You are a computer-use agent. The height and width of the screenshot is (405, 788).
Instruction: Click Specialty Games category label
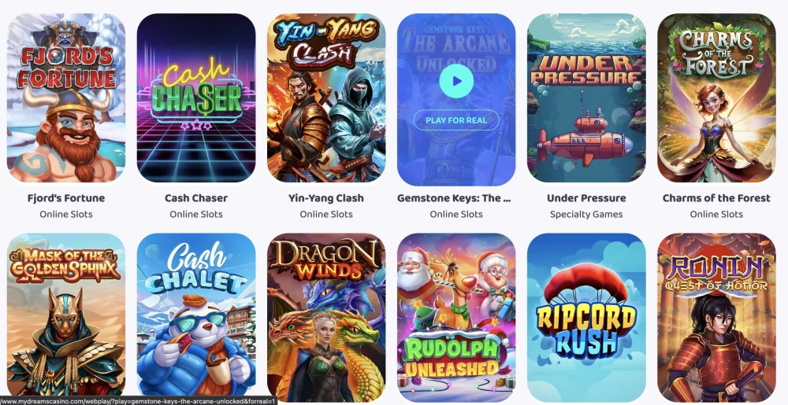pos(586,214)
